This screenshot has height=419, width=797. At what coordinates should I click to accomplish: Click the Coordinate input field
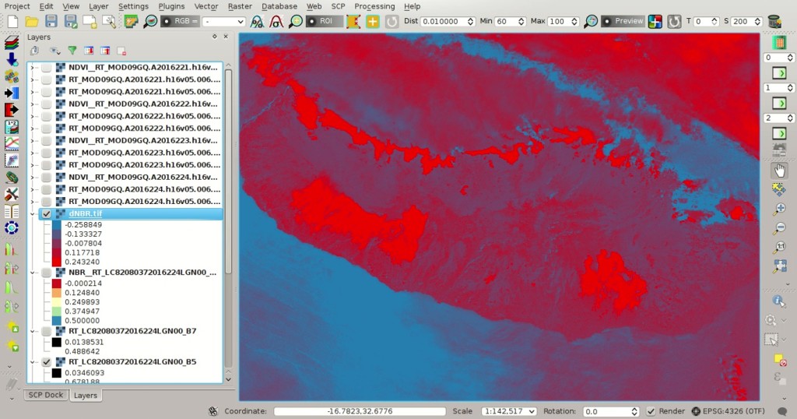tap(360, 411)
